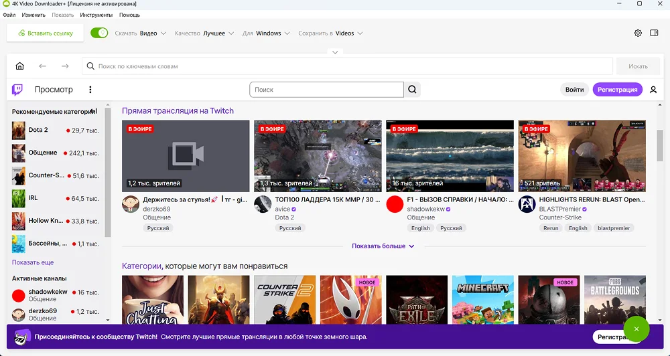Open the Path of Exile category card

(x=417, y=300)
